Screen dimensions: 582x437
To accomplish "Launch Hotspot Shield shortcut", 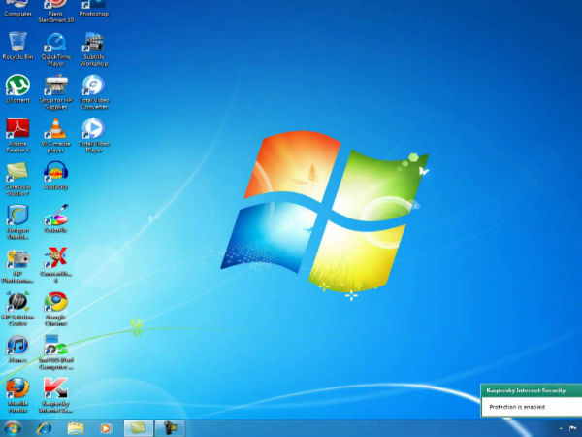I will pyautogui.click(x=17, y=222).
